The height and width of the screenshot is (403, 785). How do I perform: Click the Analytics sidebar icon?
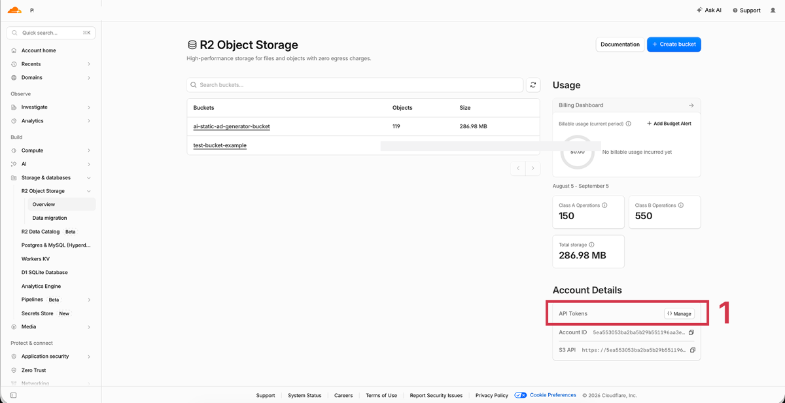(14, 121)
